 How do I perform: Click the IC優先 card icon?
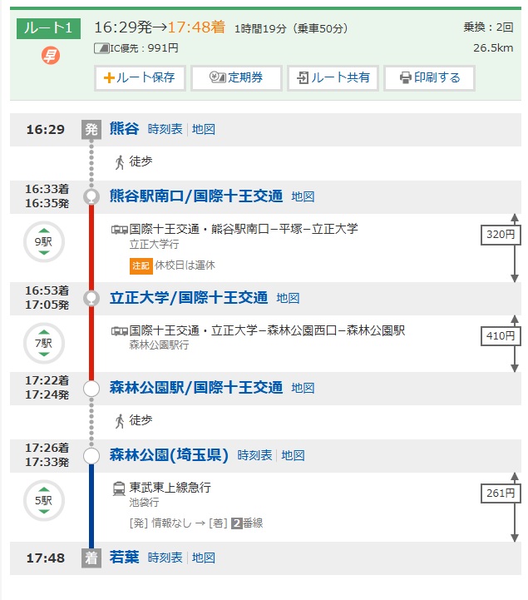point(101,48)
